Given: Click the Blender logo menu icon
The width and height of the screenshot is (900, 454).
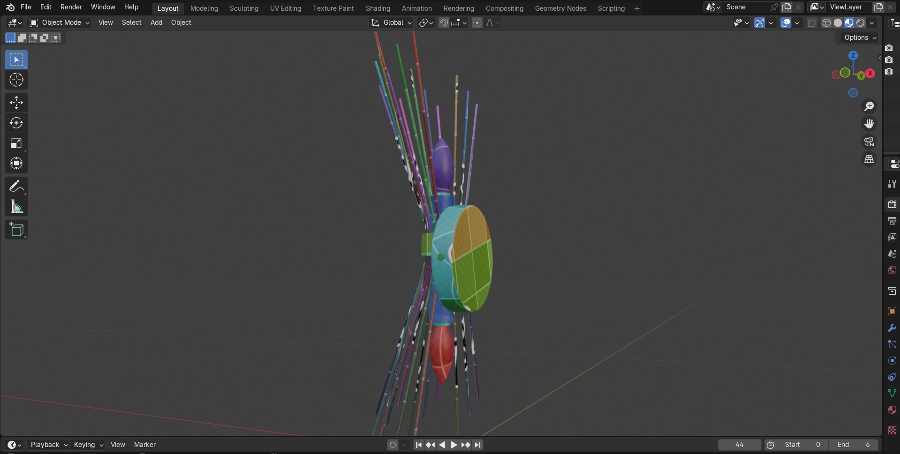Looking at the screenshot, I should point(10,7).
